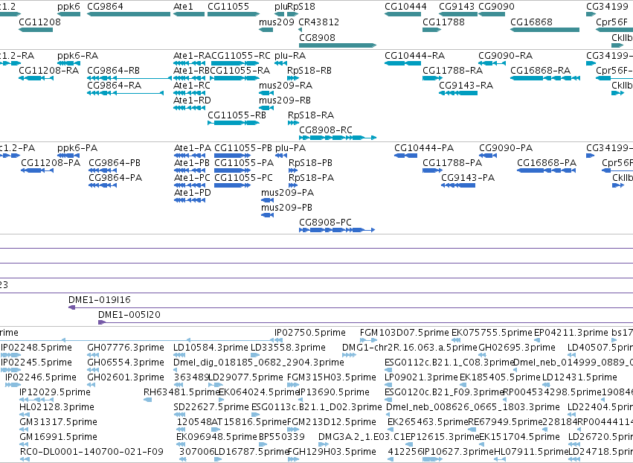Viewport: 633px width, 463px height.
Task: Select the CG9143 gene label
Action: 457,7
